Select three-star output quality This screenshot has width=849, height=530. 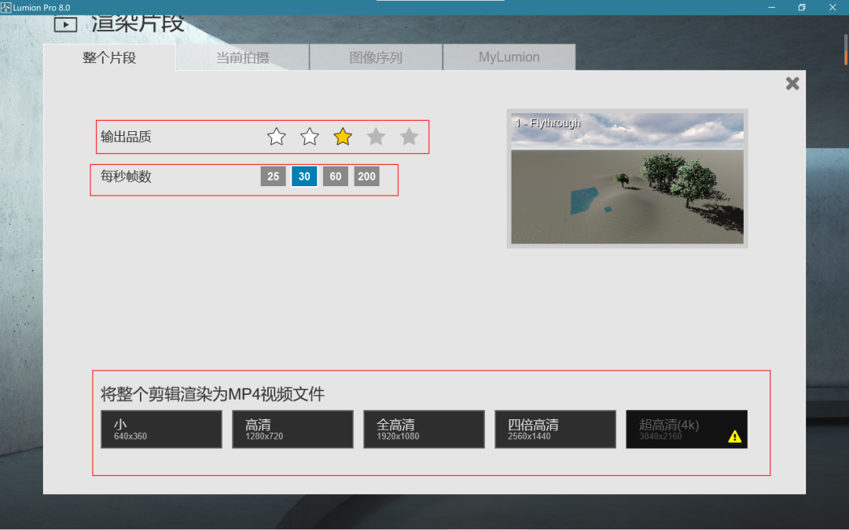tap(343, 137)
